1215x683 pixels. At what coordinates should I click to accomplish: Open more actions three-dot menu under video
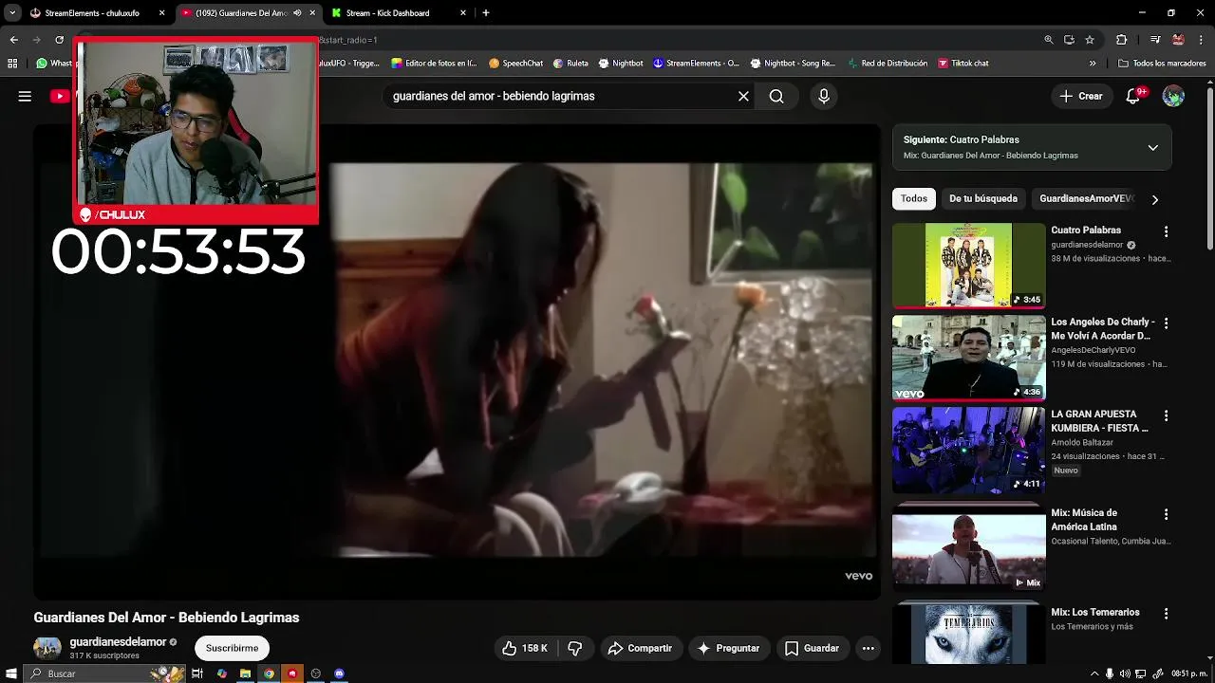[868, 648]
